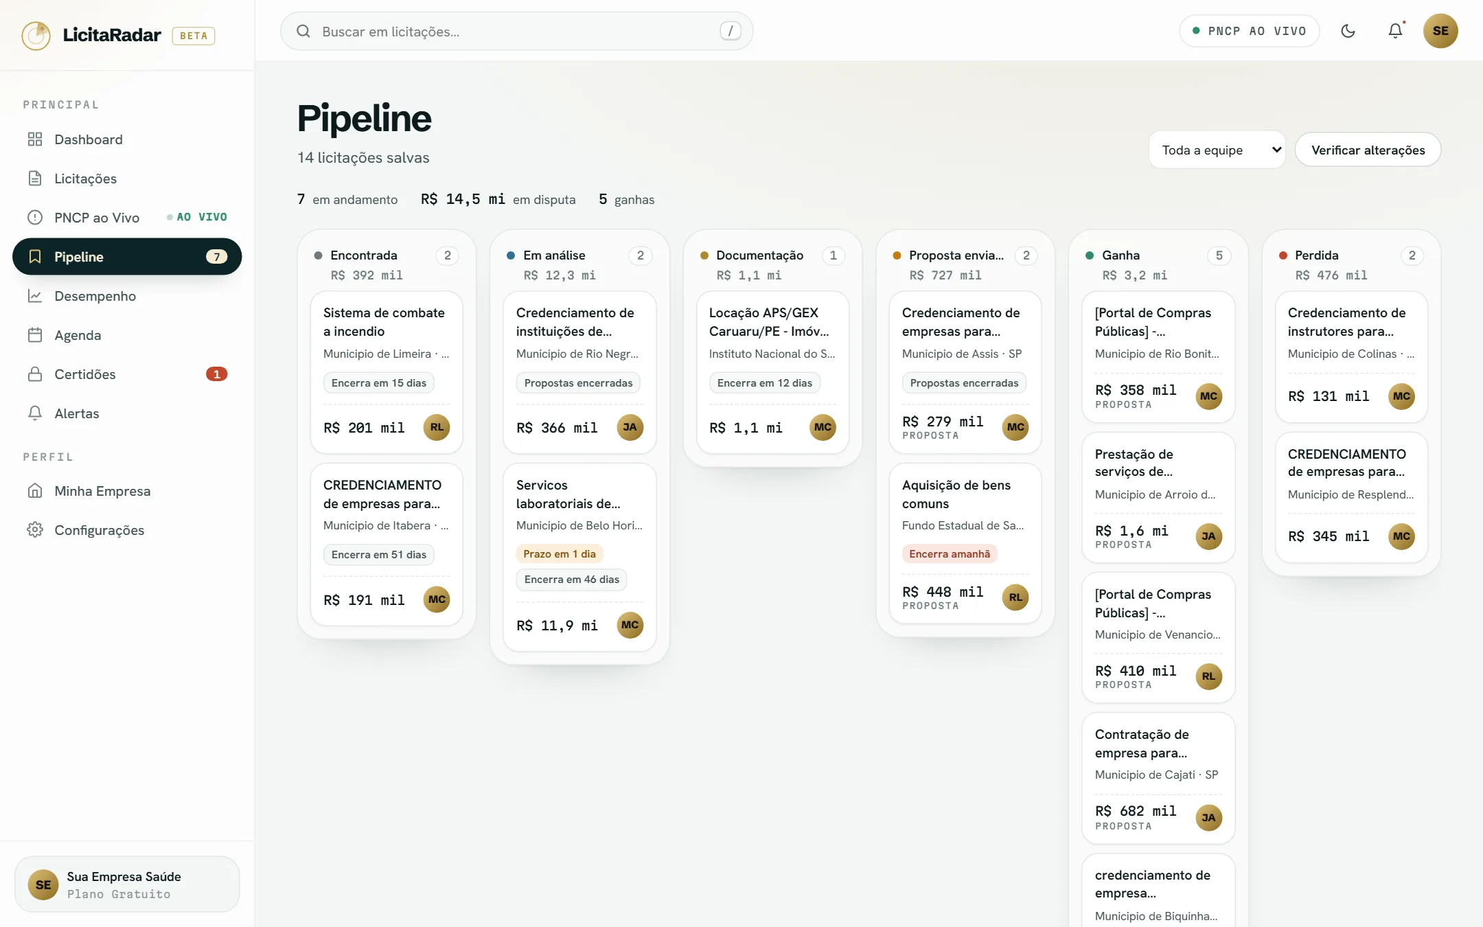
Task: Click search magnifier icon in search box
Action: click(x=303, y=31)
